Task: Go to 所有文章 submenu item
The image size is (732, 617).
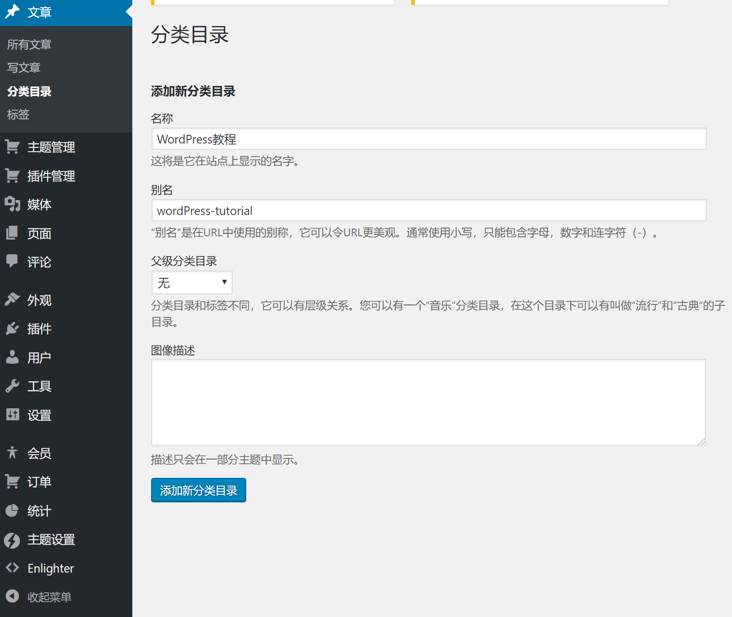Action: pos(29,44)
